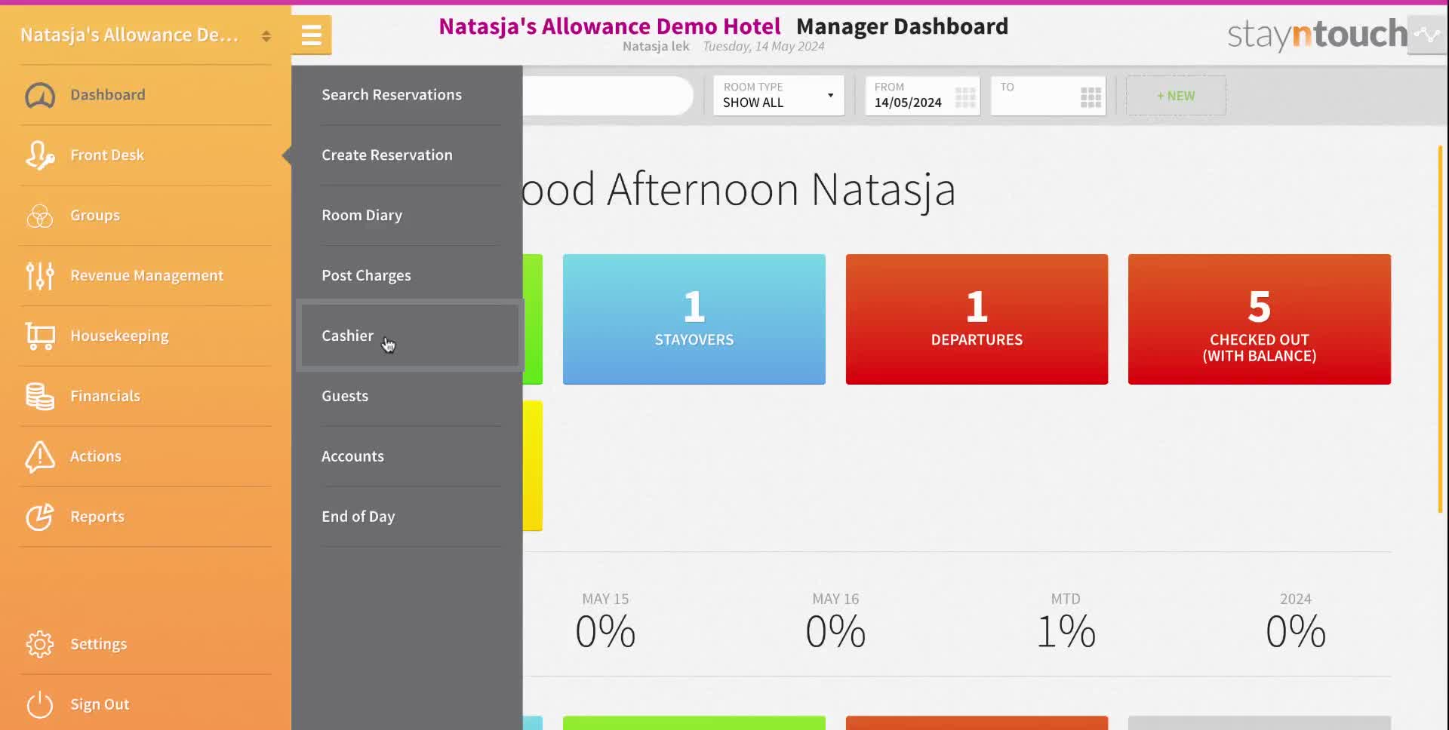Viewport: 1449px width, 730px height.
Task: Click the Natasja's Allowance Demo Hotel title
Action: [x=610, y=26]
